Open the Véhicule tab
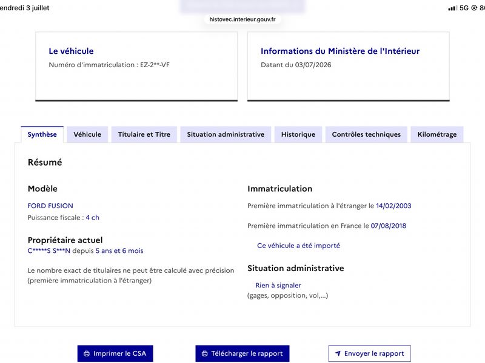The width and height of the screenshot is (485, 363). [x=87, y=134]
